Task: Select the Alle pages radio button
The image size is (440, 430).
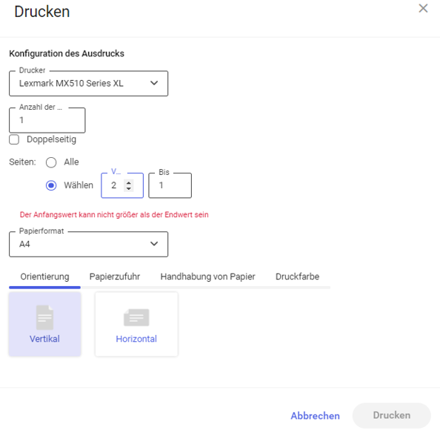Action: (51, 162)
